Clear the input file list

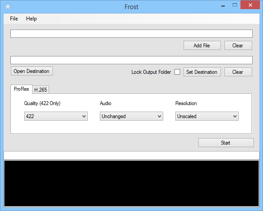238,46
